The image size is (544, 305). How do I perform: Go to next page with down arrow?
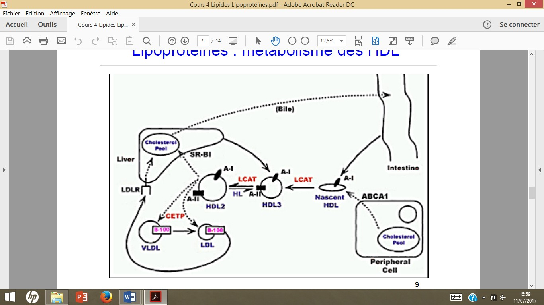tap(185, 41)
